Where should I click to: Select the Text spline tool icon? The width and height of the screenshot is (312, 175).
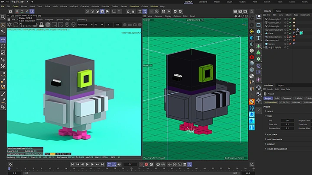point(258,38)
